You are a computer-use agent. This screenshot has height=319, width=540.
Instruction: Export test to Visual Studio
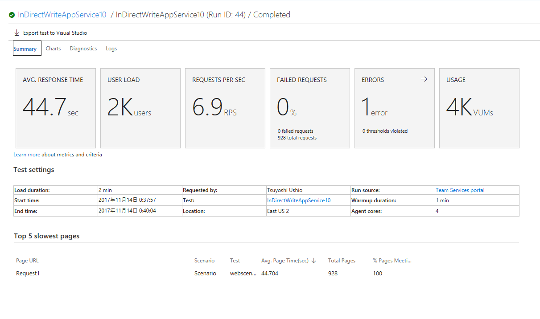coord(50,33)
